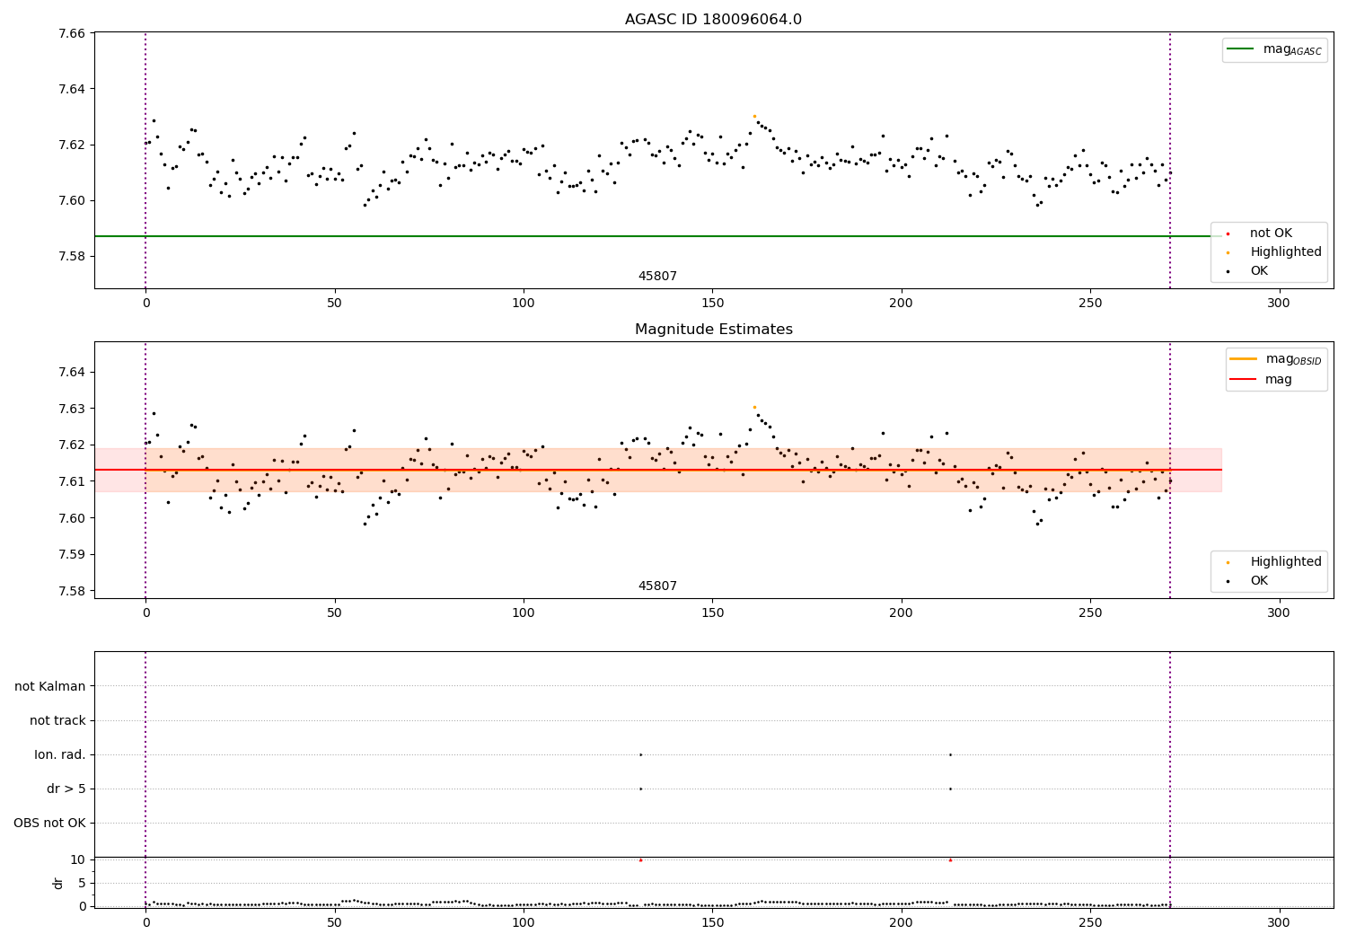Click the "OK" legend entry in the top plot

tap(1248, 271)
